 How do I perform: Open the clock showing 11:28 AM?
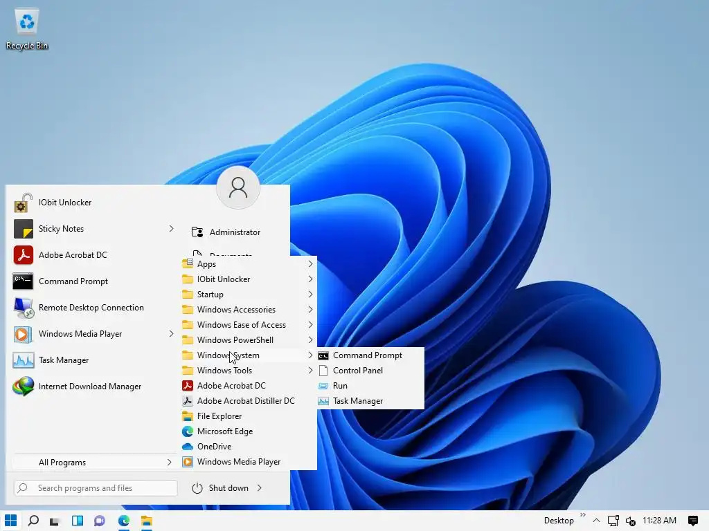pyautogui.click(x=659, y=521)
